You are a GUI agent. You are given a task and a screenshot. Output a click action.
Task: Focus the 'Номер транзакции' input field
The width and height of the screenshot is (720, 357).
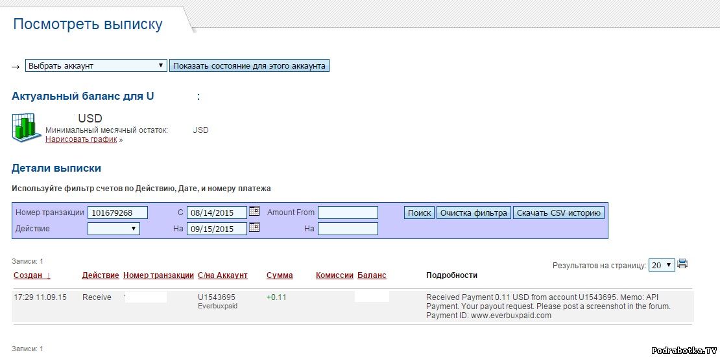[118, 213]
